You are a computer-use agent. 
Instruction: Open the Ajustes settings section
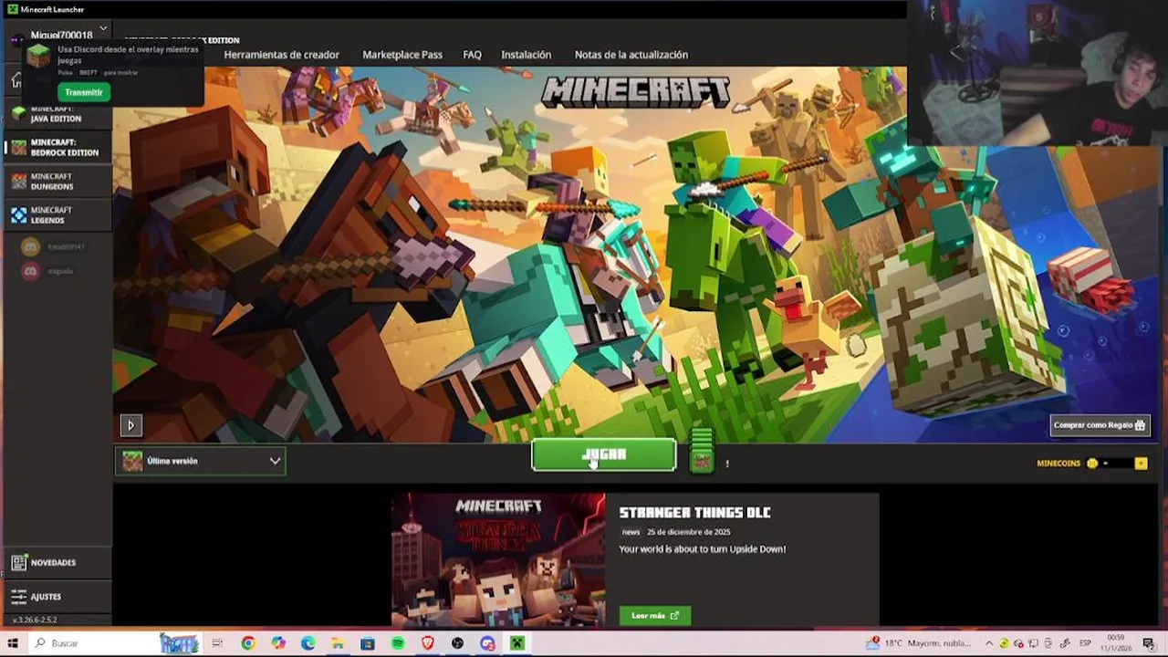click(57, 597)
